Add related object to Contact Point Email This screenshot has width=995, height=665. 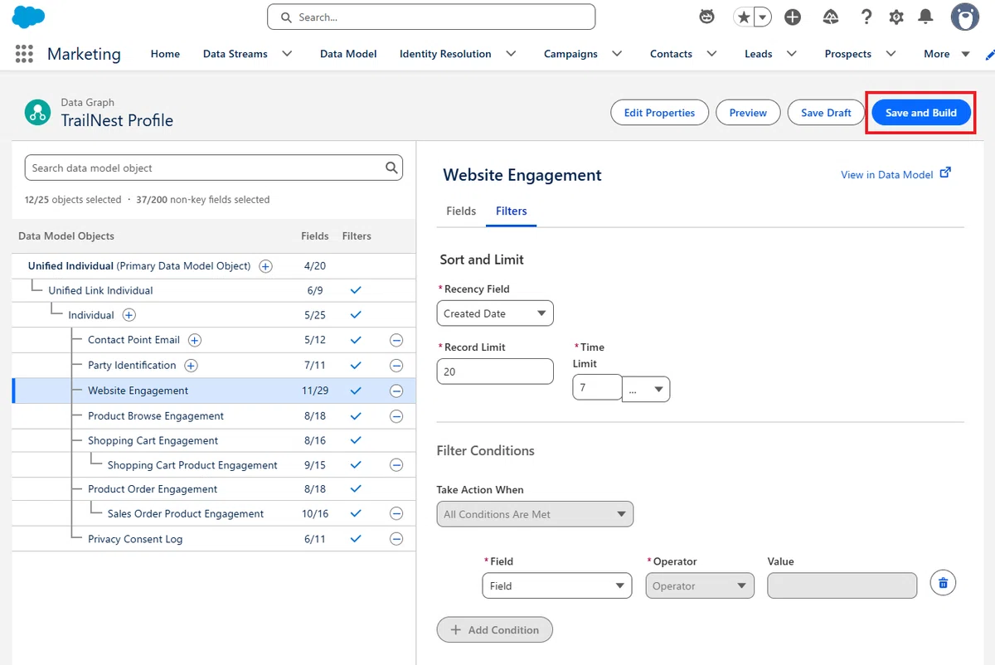coord(195,340)
